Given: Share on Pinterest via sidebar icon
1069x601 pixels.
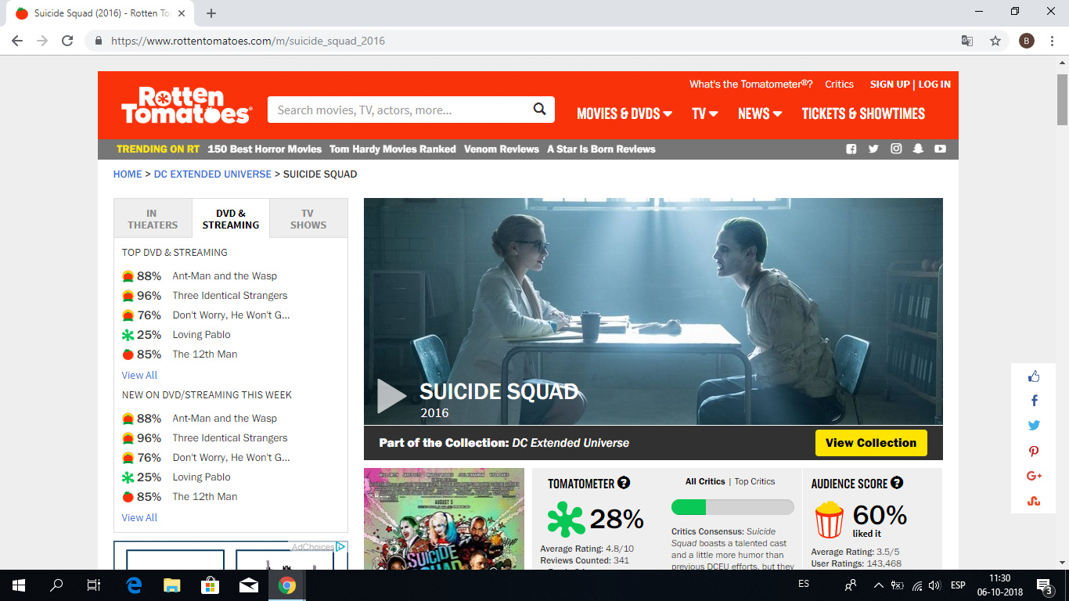Looking at the screenshot, I should click(1034, 451).
